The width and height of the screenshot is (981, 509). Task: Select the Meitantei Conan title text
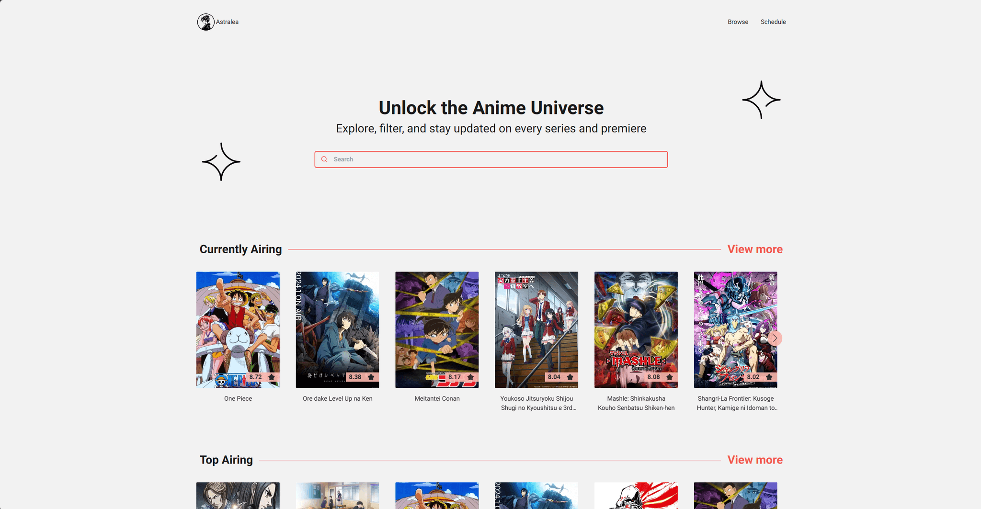coord(437,399)
